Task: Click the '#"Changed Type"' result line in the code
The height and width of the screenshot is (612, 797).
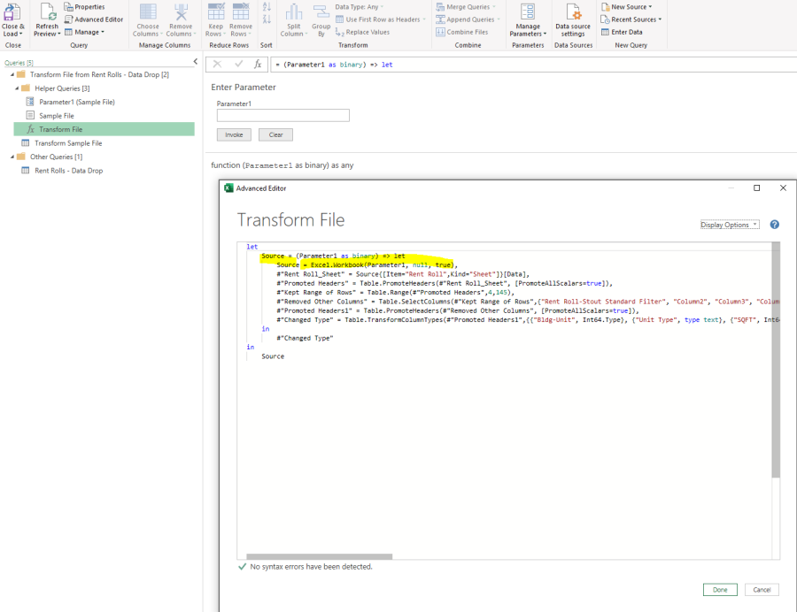Action: click(305, 338)
